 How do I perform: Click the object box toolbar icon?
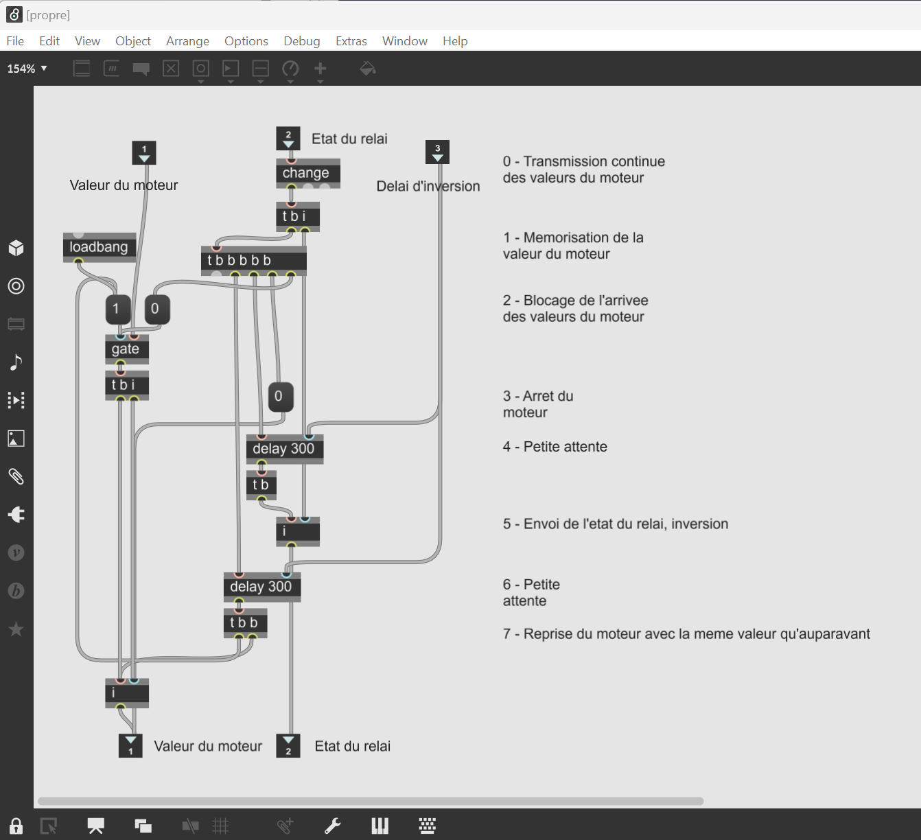click(82, 69)
